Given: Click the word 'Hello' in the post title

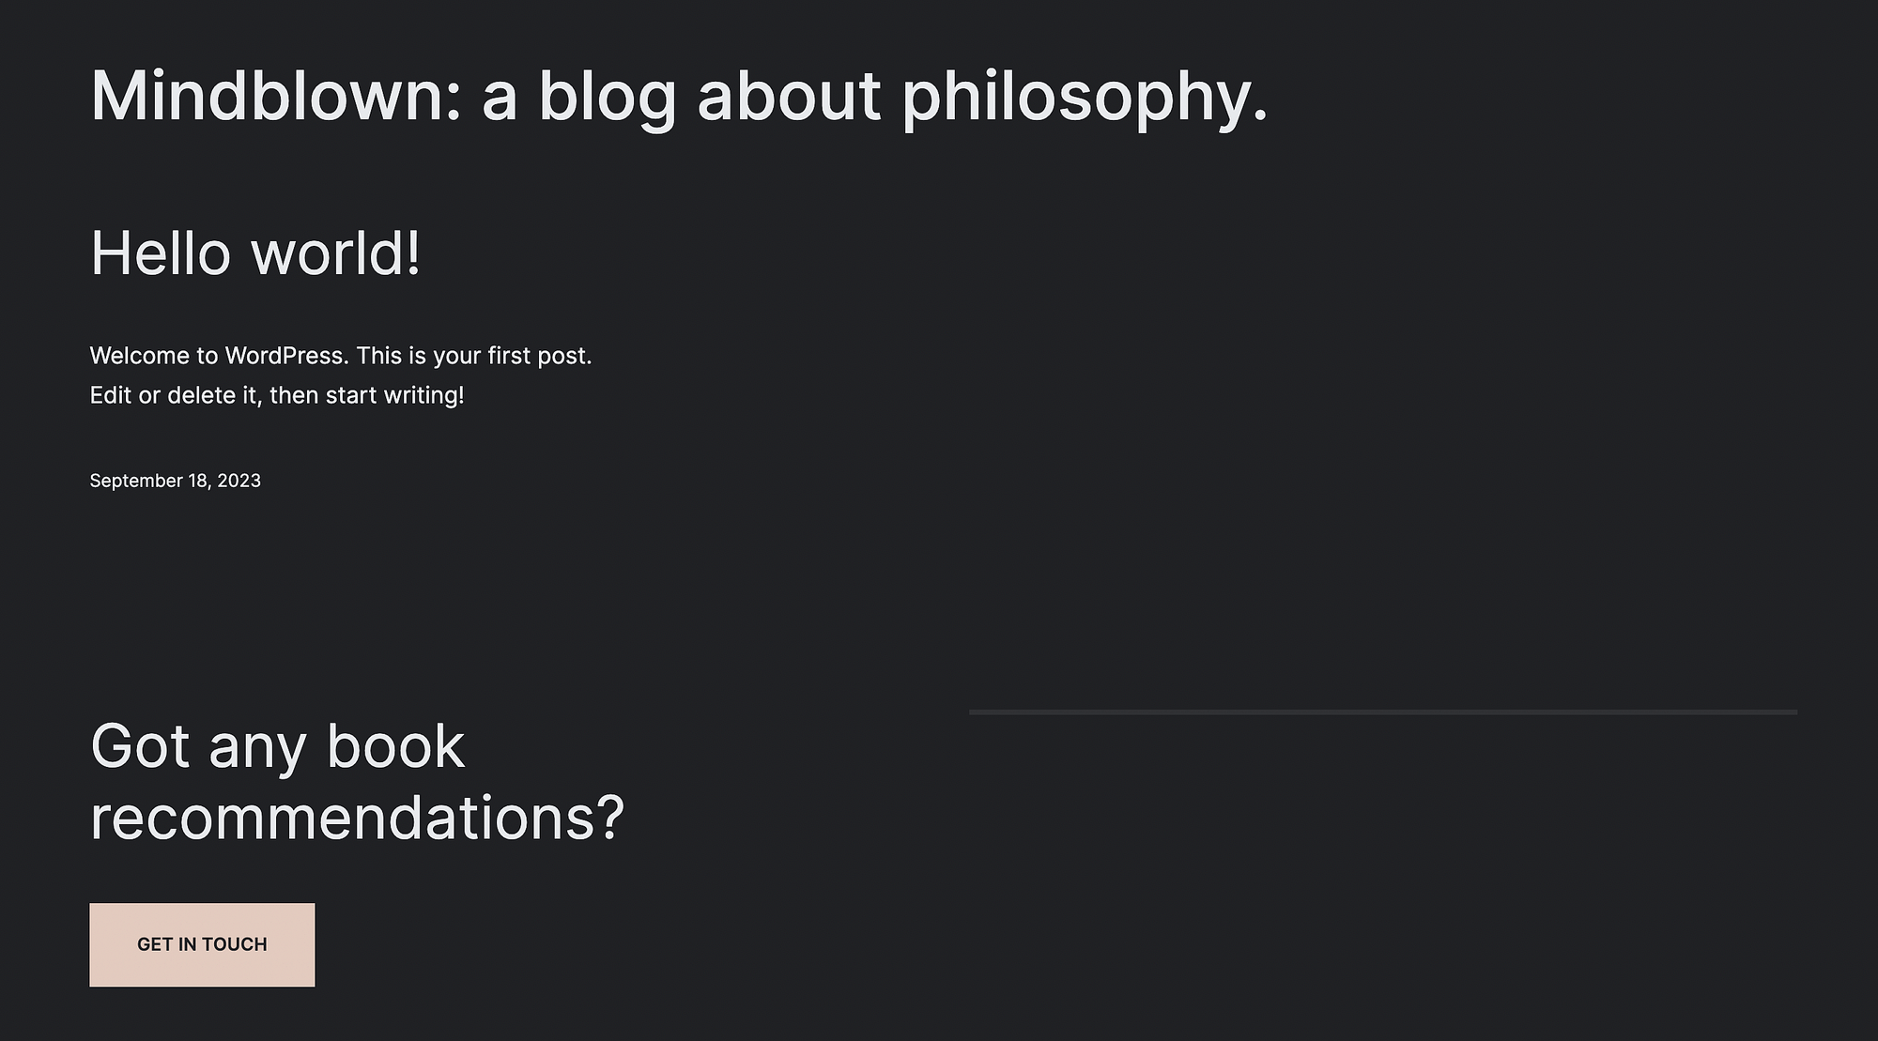Looking at the screenshot, I should click(x=160, y=253).
